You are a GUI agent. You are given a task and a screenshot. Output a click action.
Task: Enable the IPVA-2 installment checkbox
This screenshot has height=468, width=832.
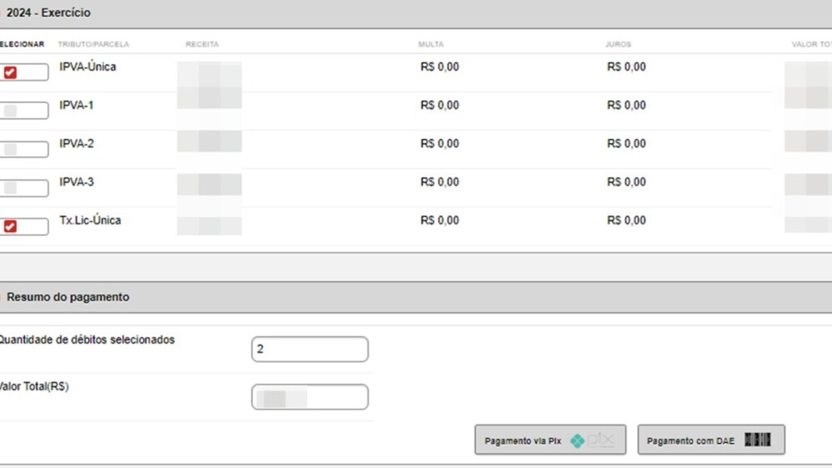10,150
